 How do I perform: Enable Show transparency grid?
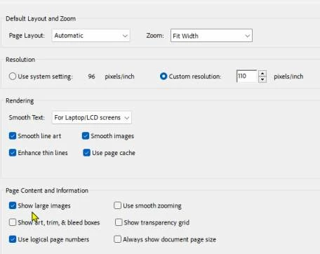click(119, 222)
